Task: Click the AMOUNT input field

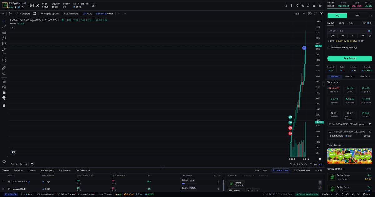Action: click(x=349, y=31)
